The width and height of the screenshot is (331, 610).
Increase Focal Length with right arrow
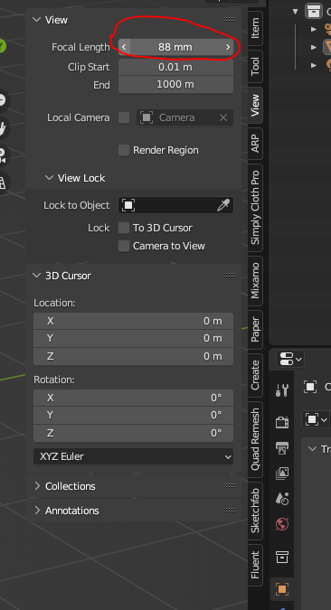(228, 47)
